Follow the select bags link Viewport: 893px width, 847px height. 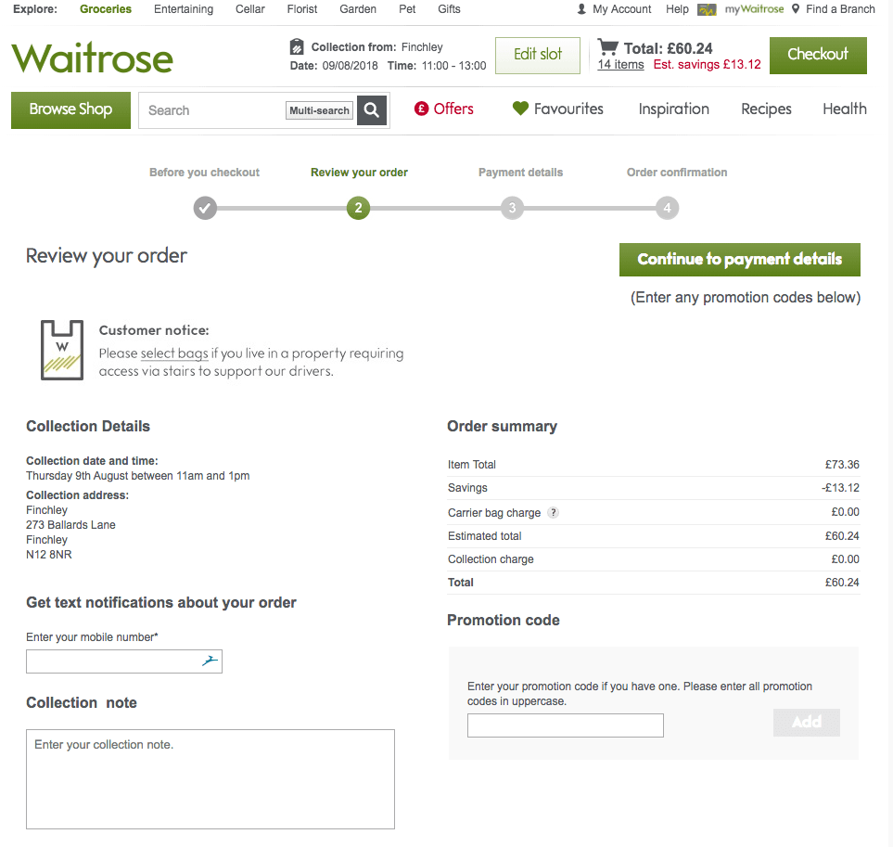[174, 353]
